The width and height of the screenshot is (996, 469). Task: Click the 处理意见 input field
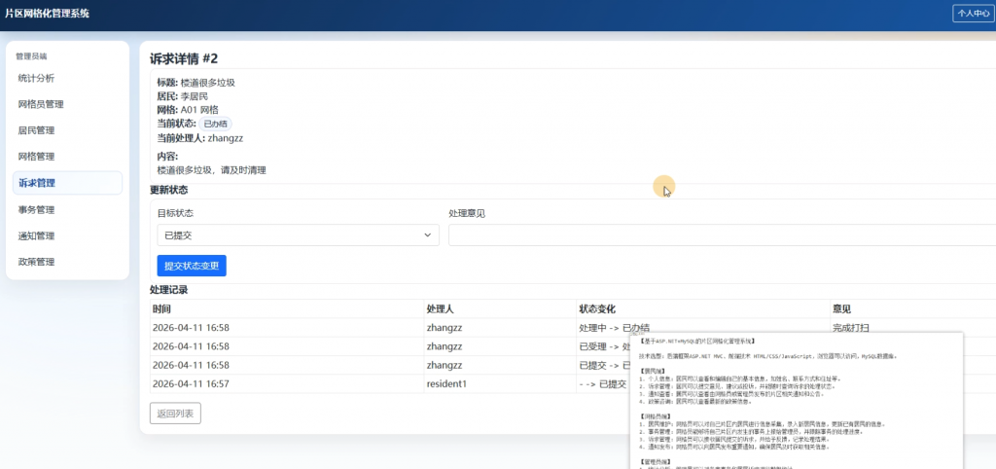point(722,235)
